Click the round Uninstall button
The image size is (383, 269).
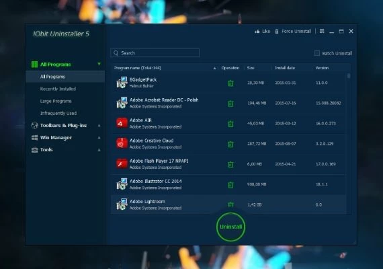pos(230,227)
